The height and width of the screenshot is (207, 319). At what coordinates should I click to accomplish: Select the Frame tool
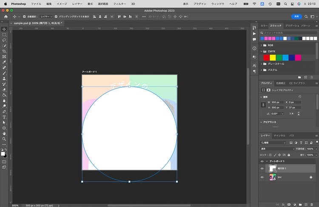click(4, 57)
